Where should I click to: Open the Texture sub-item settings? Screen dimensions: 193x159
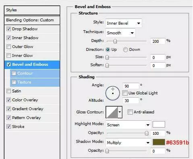(x=35, y=82)
